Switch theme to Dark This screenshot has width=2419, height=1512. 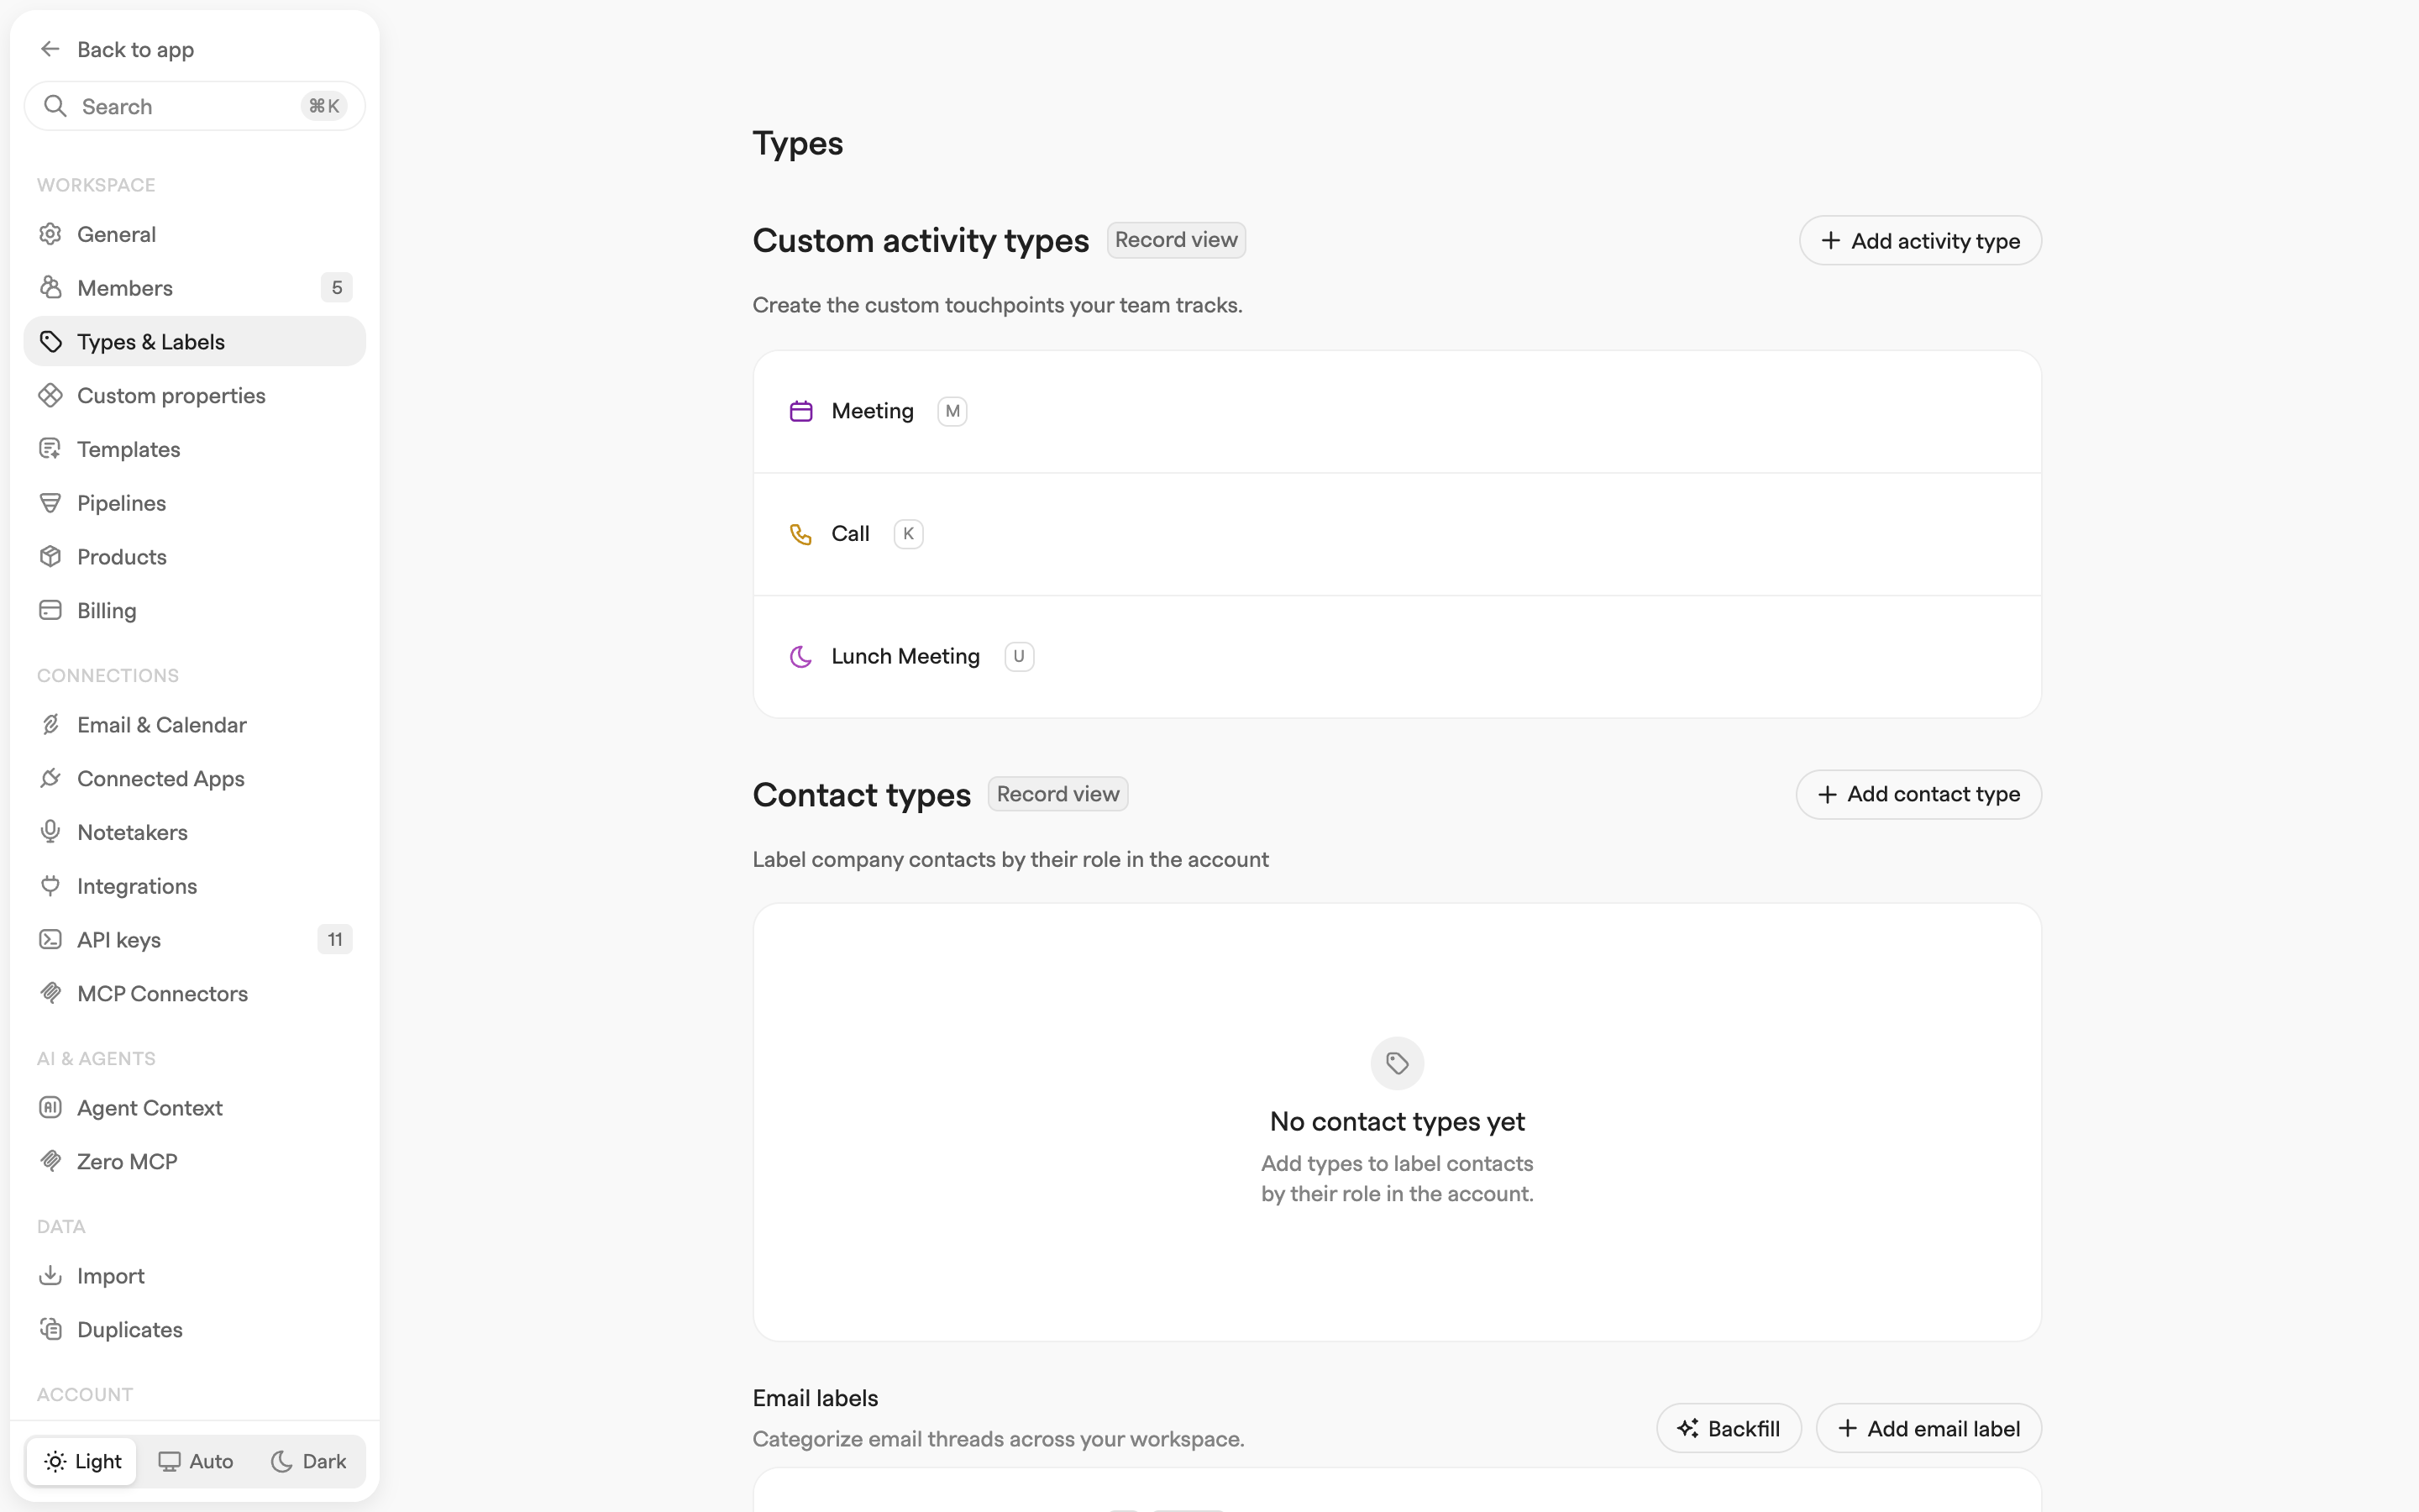308,1461
